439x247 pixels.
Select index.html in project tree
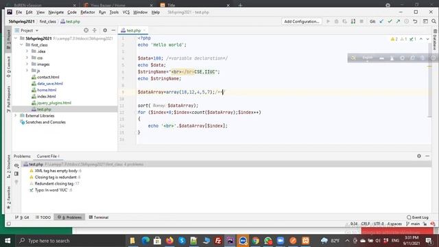pyautogui.click(x=46, y=96)
